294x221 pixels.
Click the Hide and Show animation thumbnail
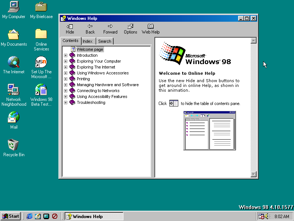click(x=209, y=131)
